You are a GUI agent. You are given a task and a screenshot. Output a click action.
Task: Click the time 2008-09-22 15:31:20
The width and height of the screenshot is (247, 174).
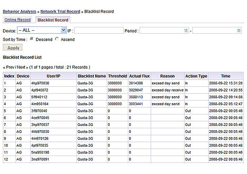tap(226, 83)
